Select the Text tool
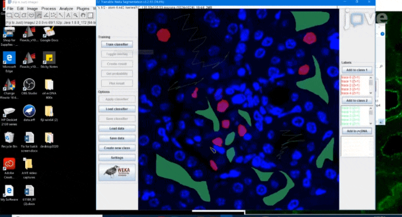 (x=68, y=15)
